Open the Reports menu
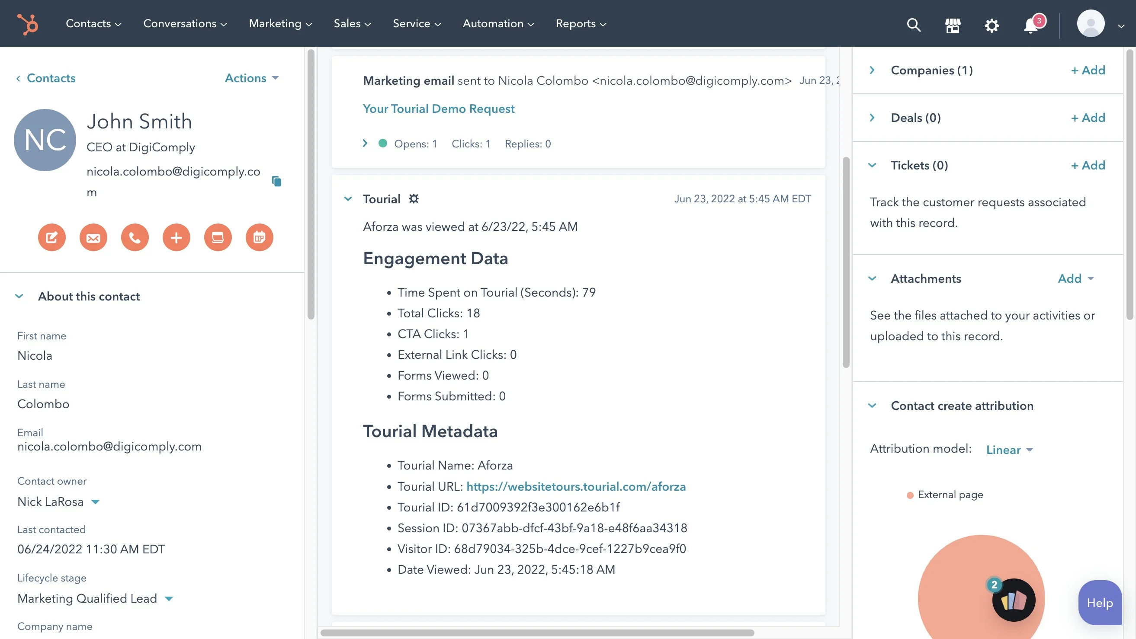 (581, 23)
